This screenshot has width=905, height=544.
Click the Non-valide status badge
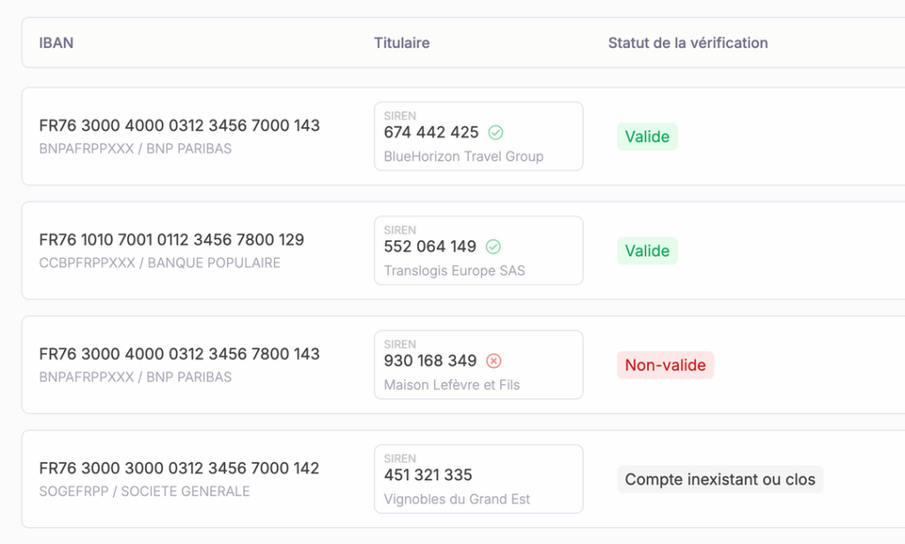pos(665,365)
